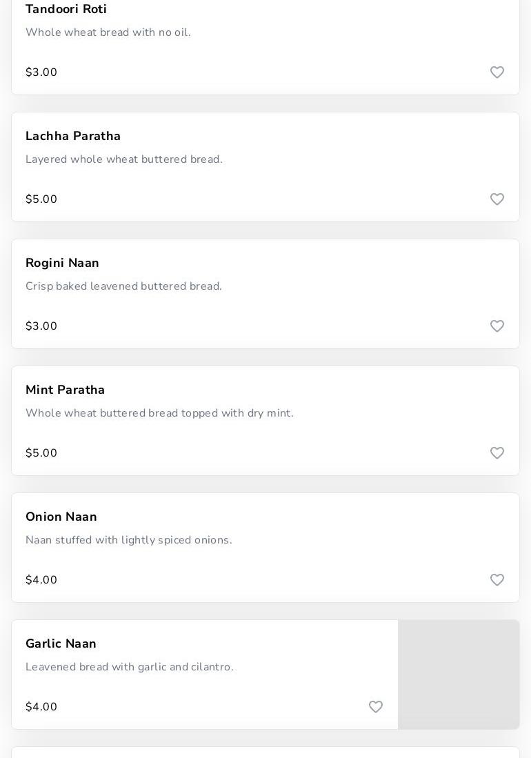Like the Onion Naan item
Image resolution: width=531 pixels, height=758 pixels.
pyautogui.click(x=497, y=580)
